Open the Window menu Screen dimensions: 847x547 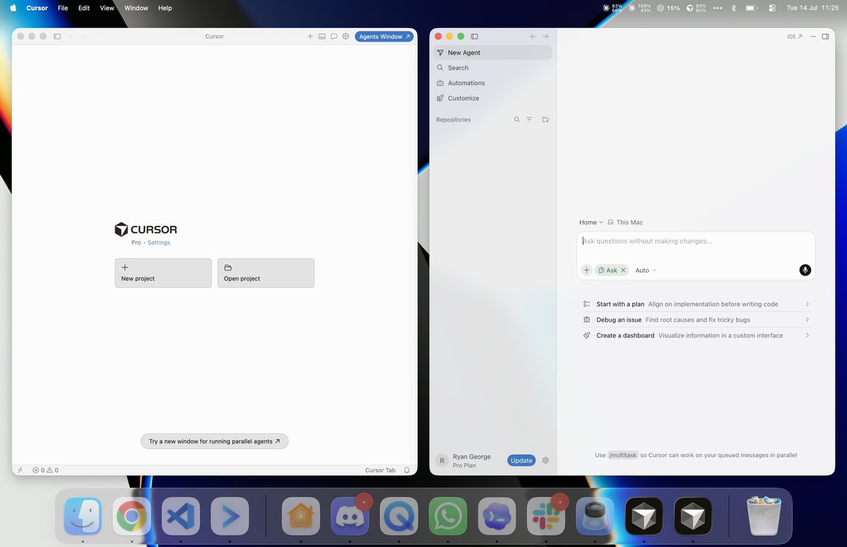136,8
